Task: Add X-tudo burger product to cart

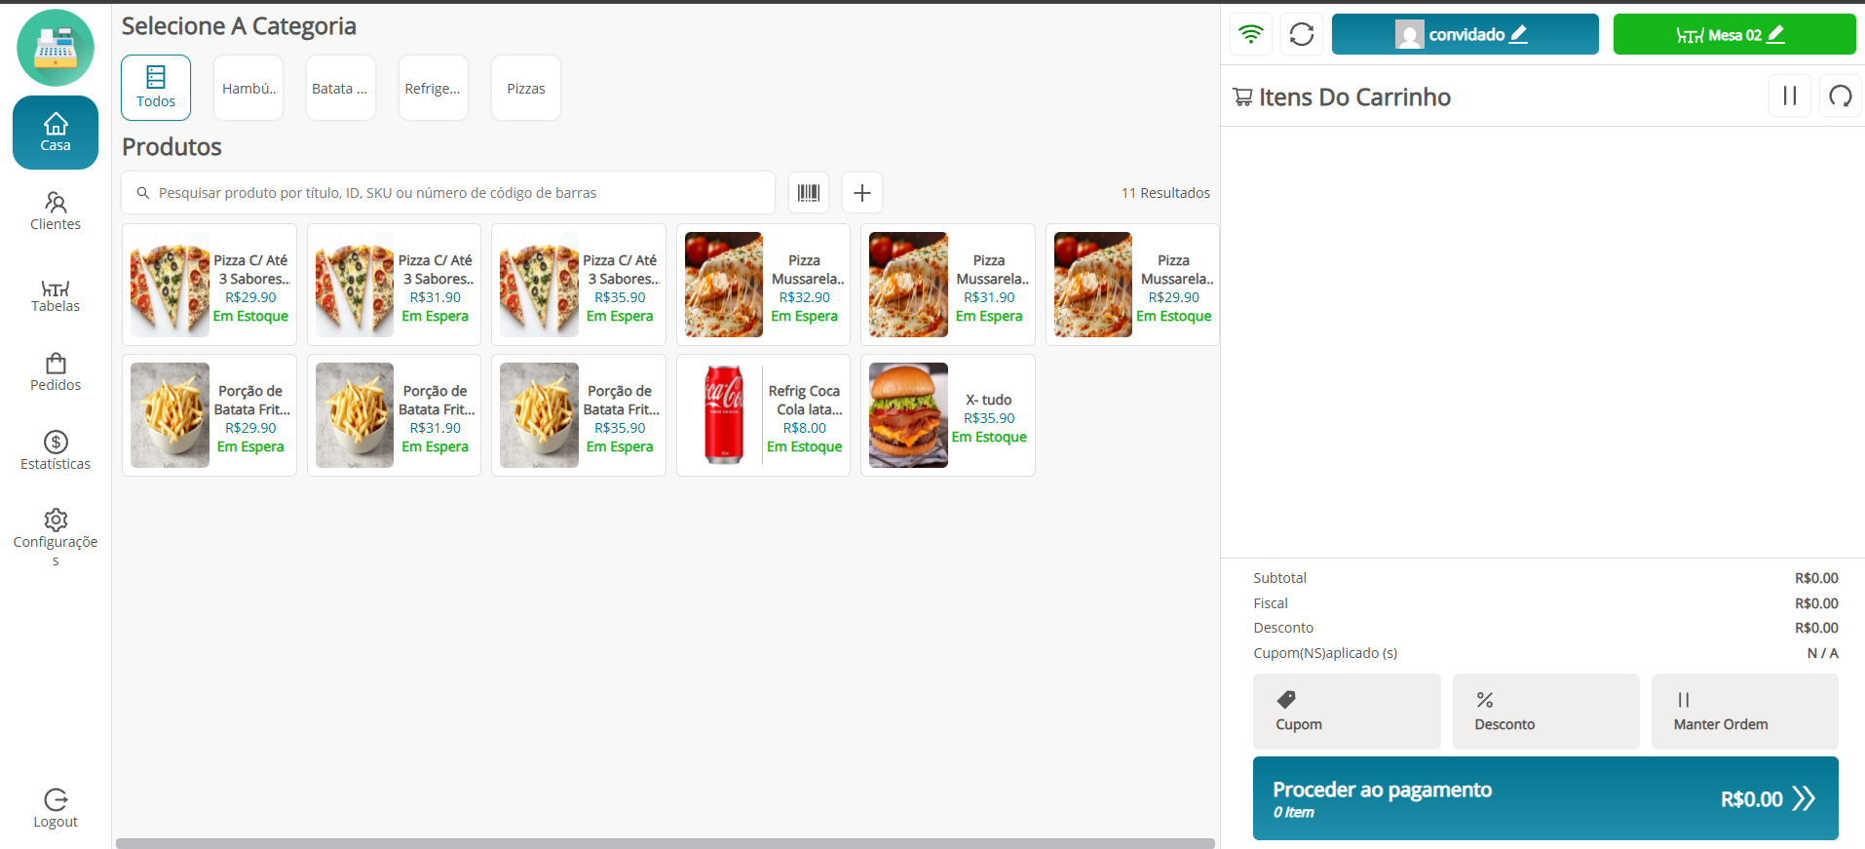Action: click(947, 415)
